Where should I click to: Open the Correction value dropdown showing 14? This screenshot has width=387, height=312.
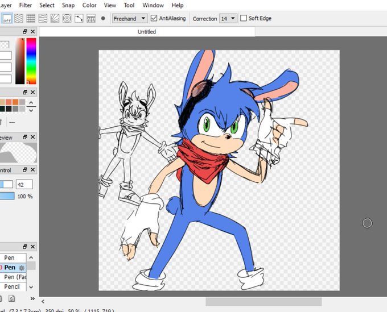[228, 19]
